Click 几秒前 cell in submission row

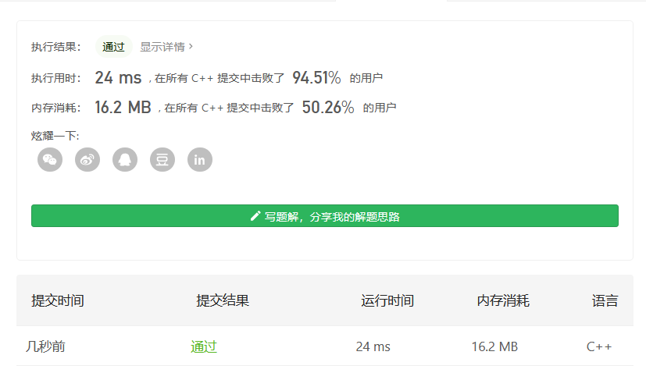[45, 346]
